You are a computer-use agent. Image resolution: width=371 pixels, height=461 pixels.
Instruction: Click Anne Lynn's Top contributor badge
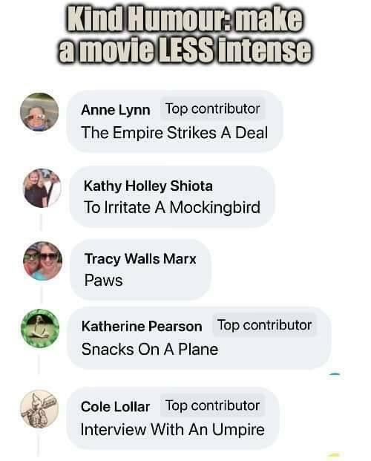212,109
